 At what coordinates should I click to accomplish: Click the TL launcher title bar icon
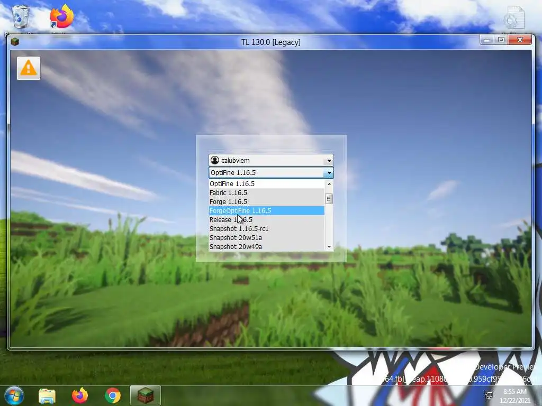click(x=14, y=42)
